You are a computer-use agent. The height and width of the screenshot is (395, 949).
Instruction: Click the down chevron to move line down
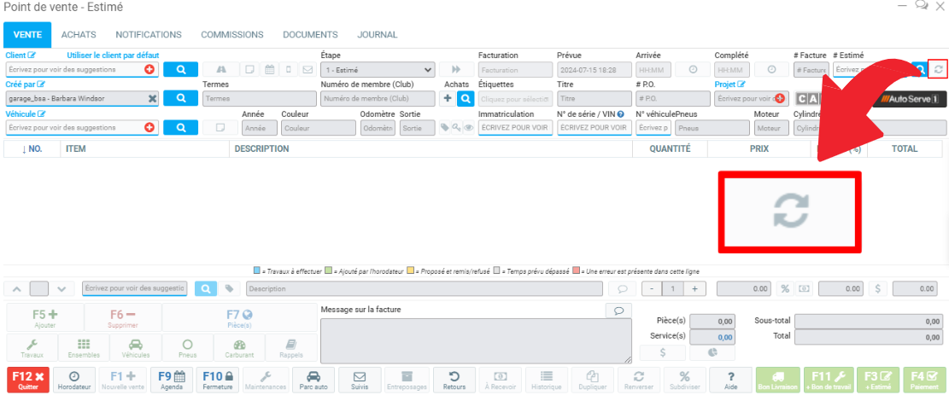[x=61, y=289]
